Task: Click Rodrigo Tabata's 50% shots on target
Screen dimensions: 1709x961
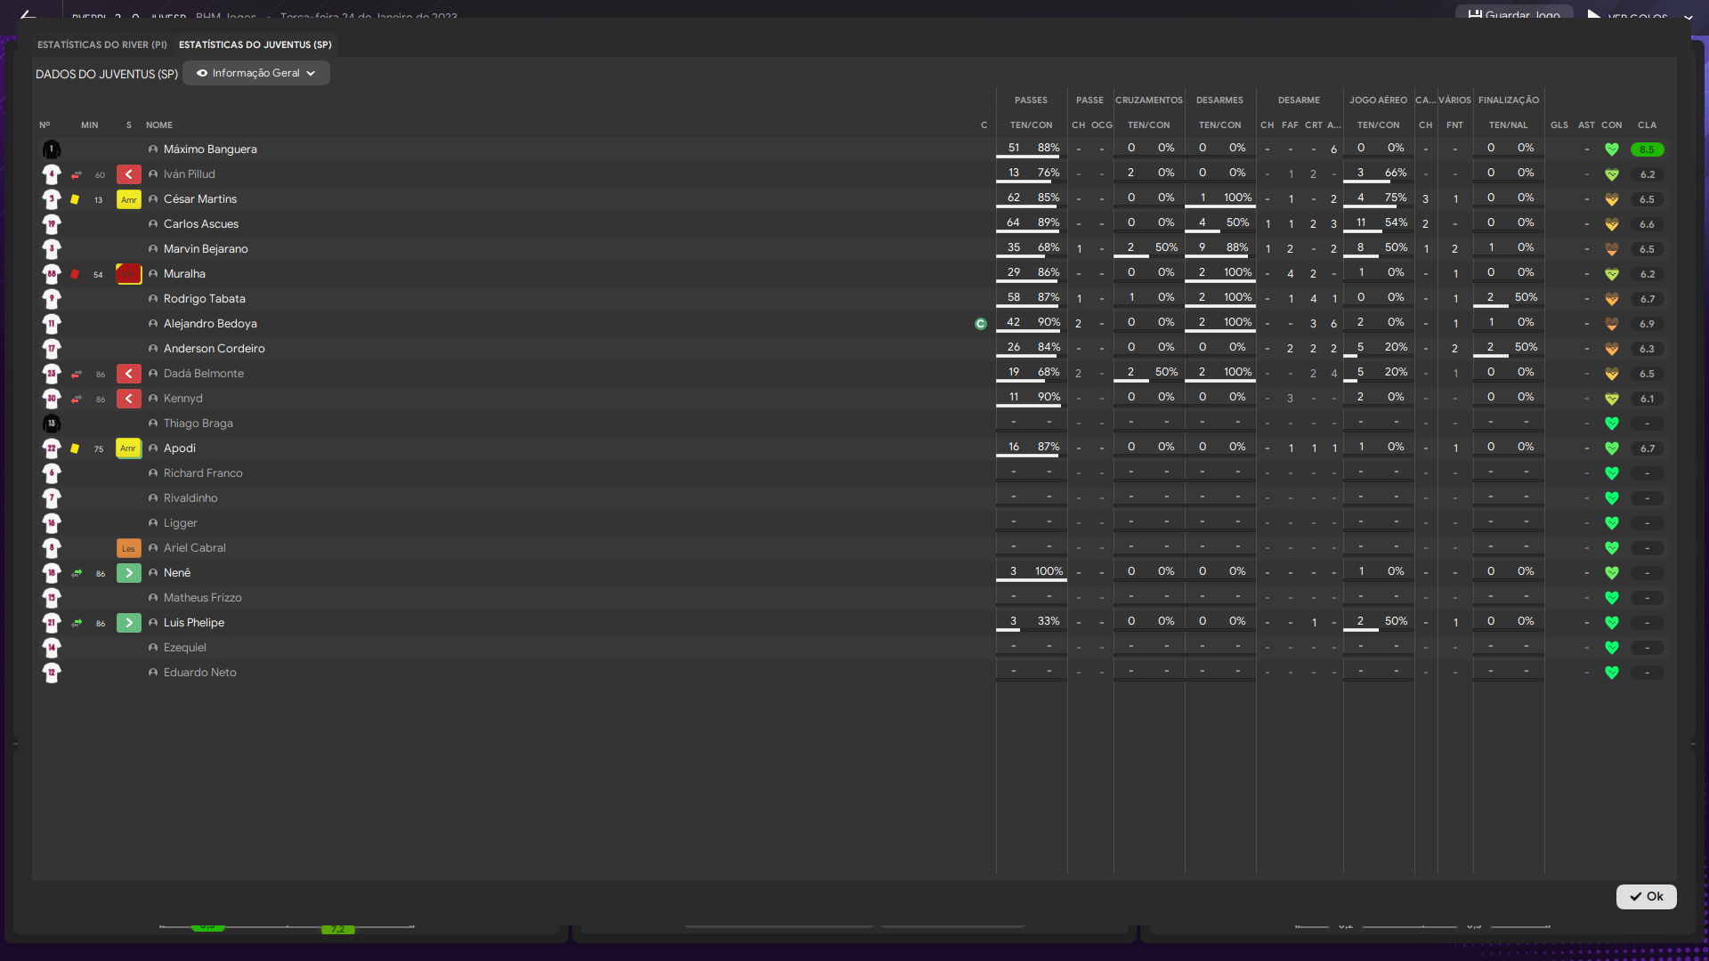Action: point(1526,297)
